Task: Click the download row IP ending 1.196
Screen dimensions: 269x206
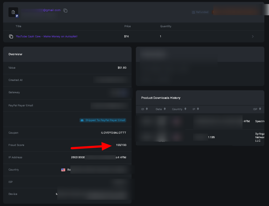Action: [211, 137]
